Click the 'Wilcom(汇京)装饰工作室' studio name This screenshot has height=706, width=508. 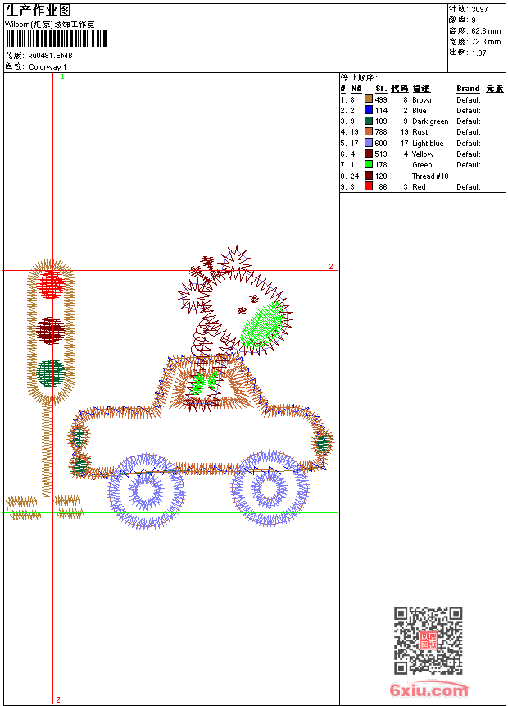tap(49, 25)
